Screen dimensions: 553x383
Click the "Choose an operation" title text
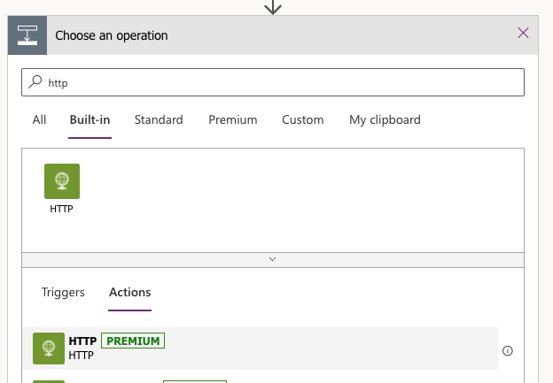pyautogui.click(x=112, y=36)
